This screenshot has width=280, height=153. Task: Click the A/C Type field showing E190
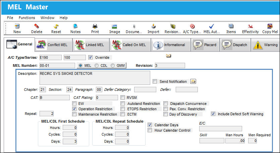51,57
